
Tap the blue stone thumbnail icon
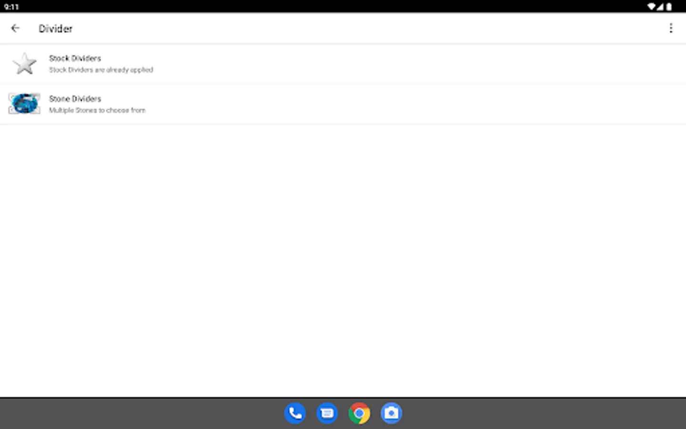(x=24, y=103)
